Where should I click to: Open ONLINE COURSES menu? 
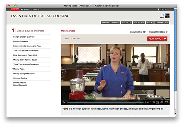(x=110, y=23)
